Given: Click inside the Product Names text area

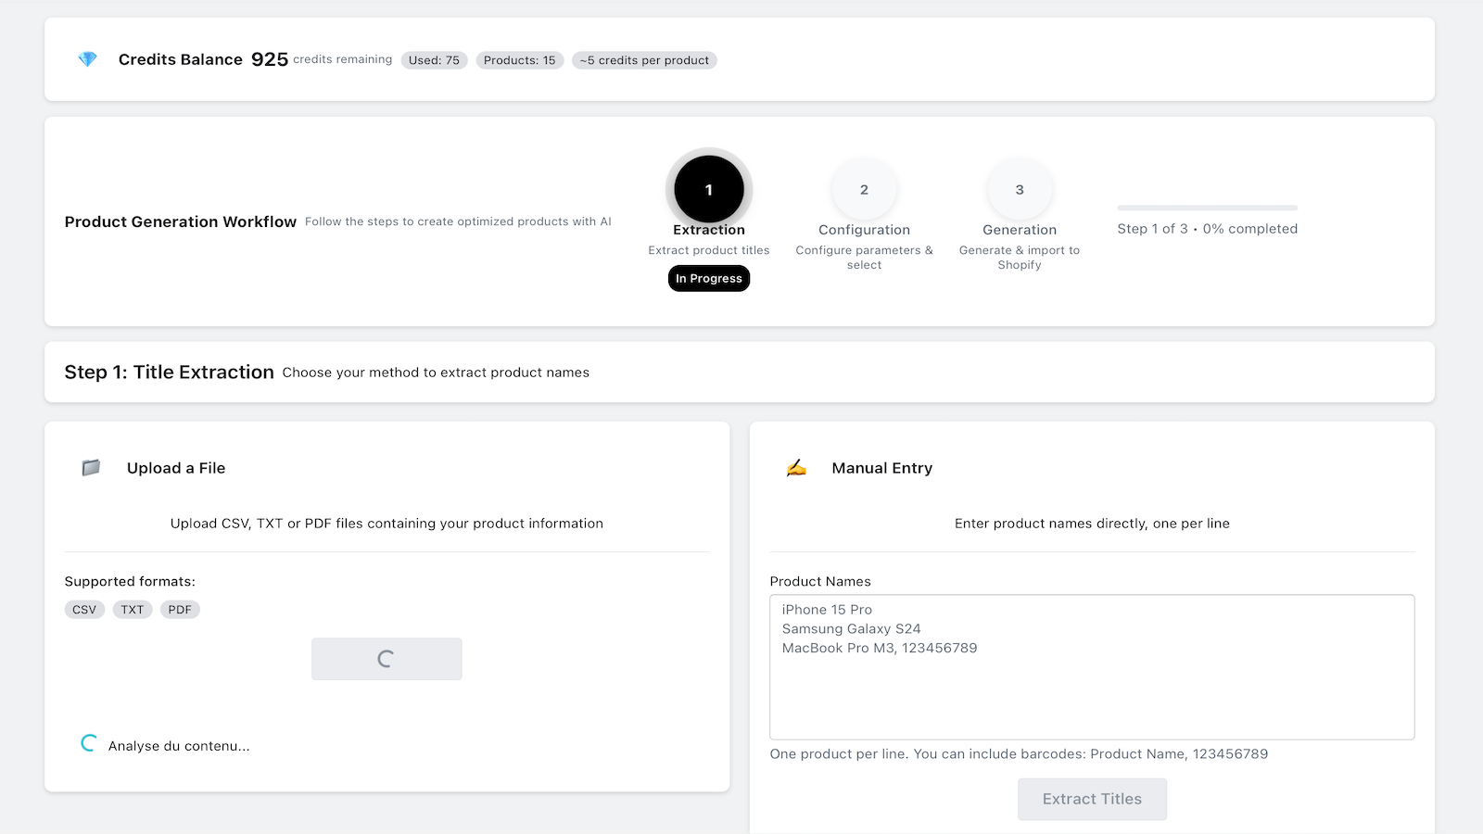Looking at the screenshot, I should 1092,667.
